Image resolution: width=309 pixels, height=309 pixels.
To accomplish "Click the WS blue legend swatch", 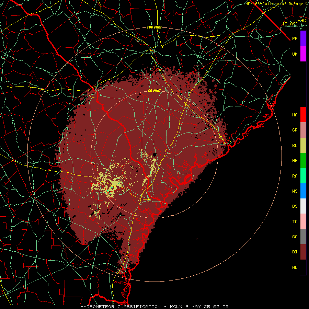I will click(x=303, y=191).
